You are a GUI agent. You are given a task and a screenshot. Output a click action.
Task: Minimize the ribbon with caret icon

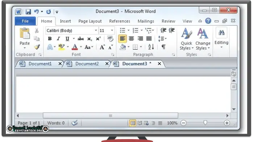point(200,21)
